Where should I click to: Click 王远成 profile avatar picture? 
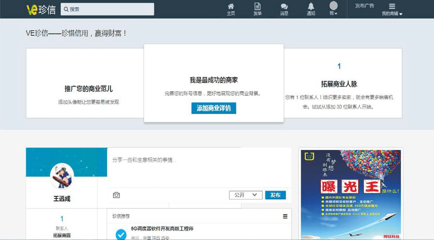62,176
